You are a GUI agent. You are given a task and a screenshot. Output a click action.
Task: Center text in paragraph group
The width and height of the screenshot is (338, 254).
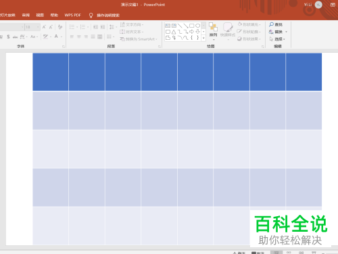tap(79, 36)
